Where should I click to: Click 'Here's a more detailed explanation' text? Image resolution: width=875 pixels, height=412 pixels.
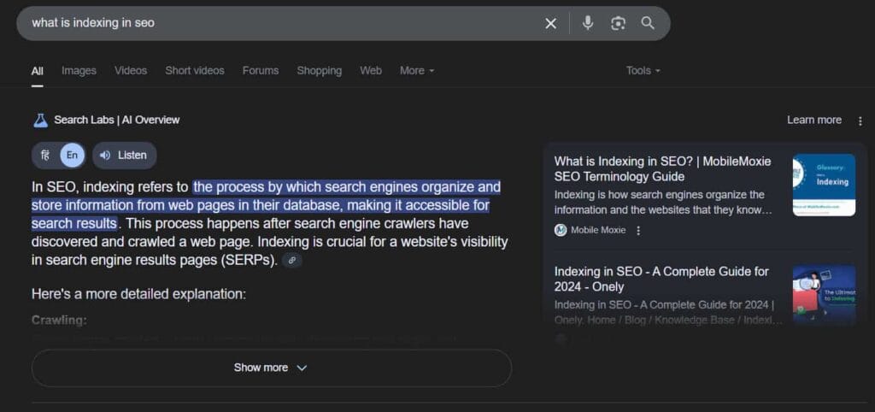coord(138,294)
